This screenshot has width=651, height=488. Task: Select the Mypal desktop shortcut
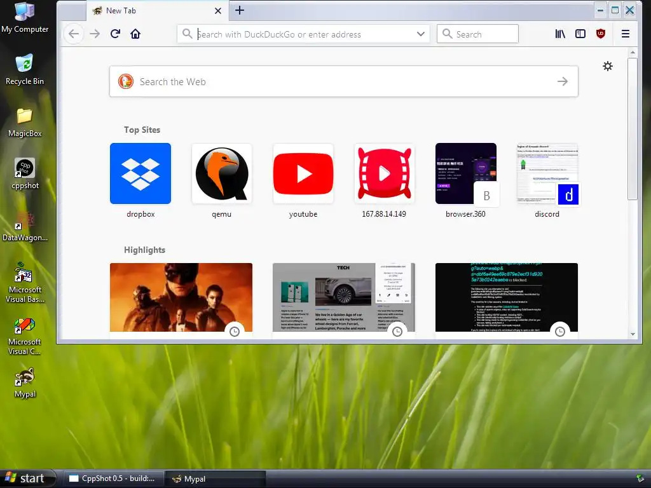point(25,383)
